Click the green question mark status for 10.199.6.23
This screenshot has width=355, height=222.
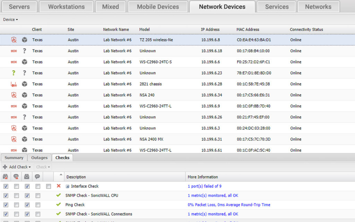point(13,73)
